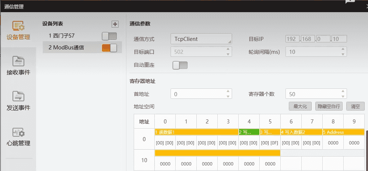Toggle the 西门子S7 device switch
This screenshot has height=171, width=368.
pos(109,36)
